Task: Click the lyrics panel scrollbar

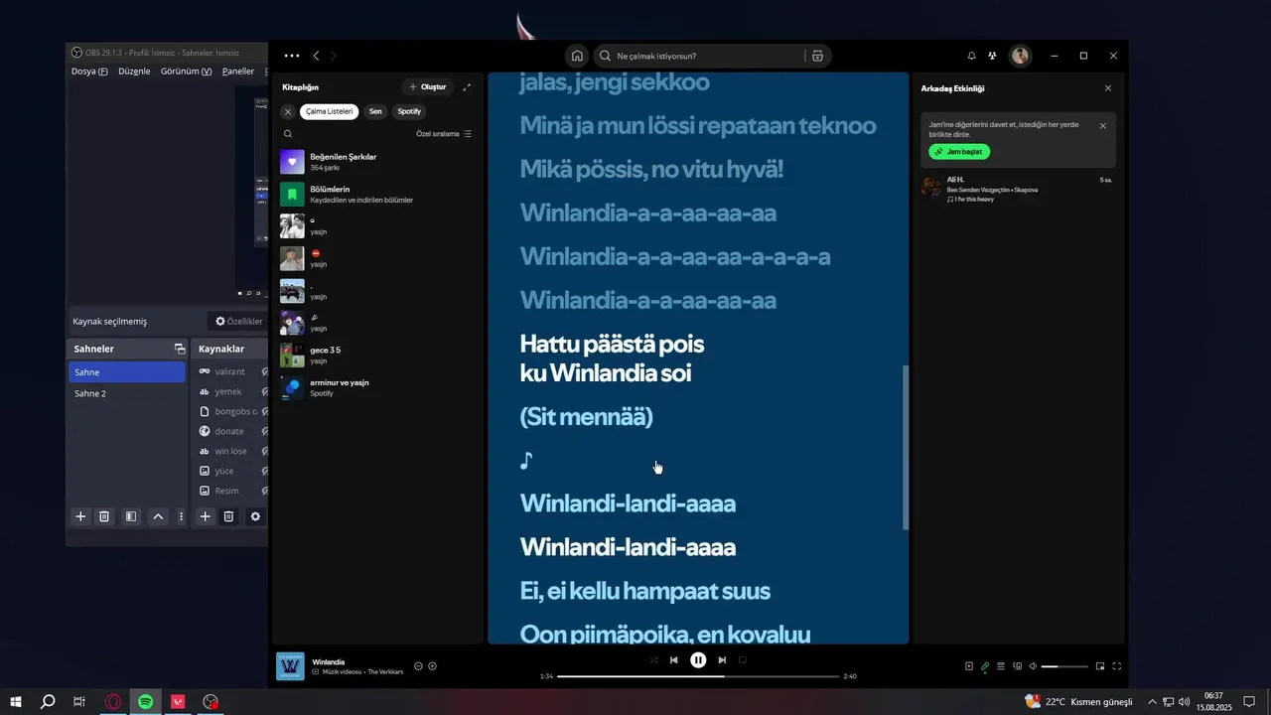Action: [905, 447]
